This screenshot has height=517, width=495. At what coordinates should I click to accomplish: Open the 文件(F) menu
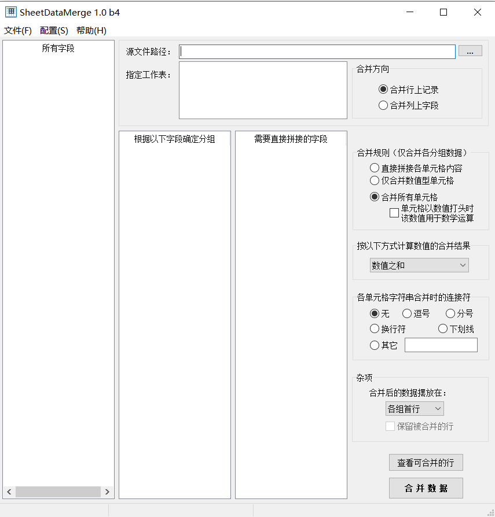coord(17,30)
